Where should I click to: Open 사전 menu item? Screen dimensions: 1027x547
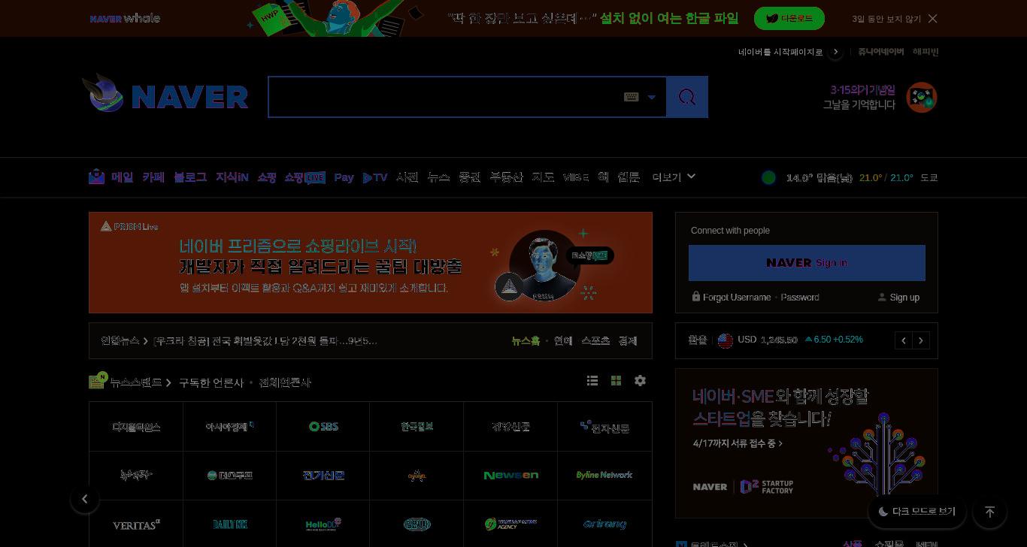point(407,177)
